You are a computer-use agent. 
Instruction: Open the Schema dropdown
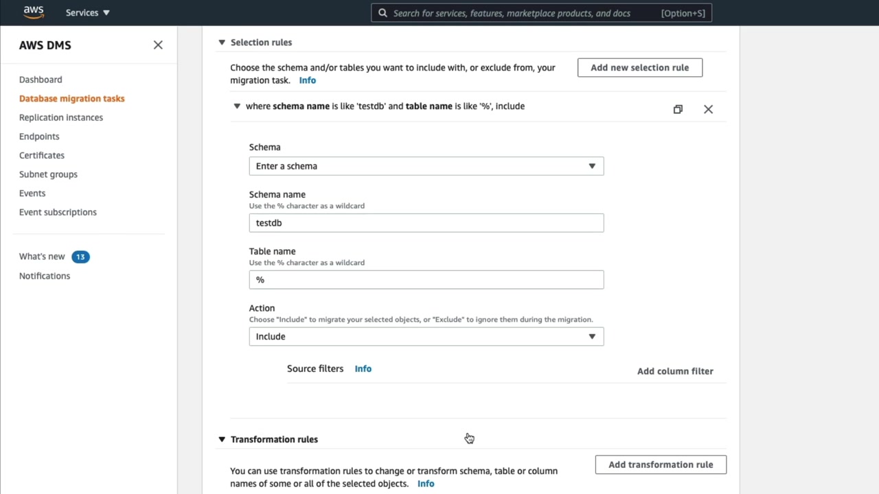pyautogui.click(x=426, y=166)
